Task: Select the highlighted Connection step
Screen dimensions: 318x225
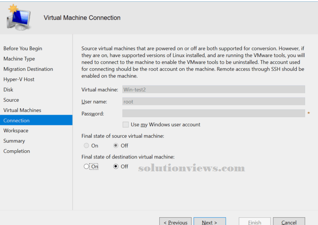Action: (36, 120)
